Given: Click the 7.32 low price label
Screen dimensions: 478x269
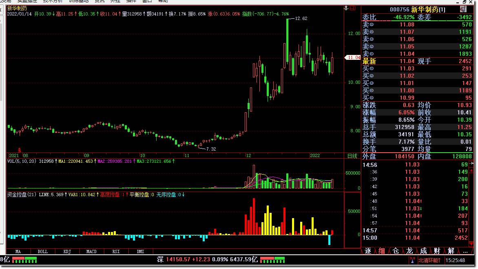Looking at the screenshot, I should (211, 149).
